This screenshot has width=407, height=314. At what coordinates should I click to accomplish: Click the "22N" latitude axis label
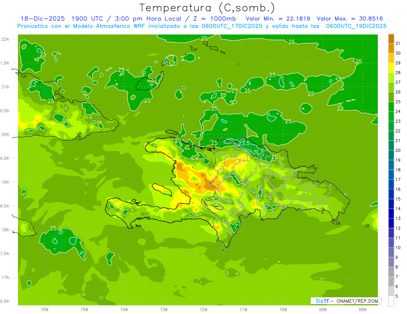point(5,39)
